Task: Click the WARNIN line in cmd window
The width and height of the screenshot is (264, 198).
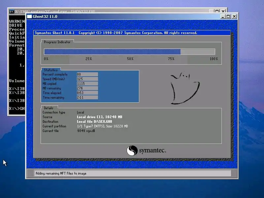Action: pos(17,21)
